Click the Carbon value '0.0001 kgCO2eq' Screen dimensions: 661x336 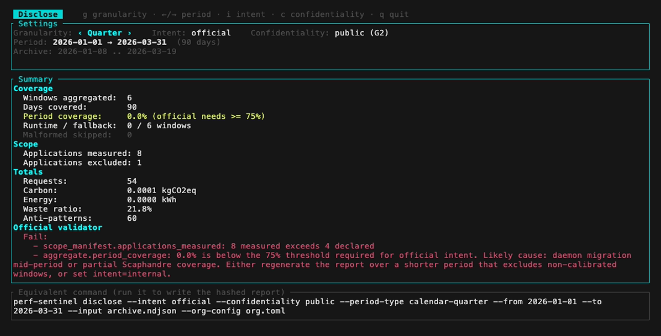(162, 190)
